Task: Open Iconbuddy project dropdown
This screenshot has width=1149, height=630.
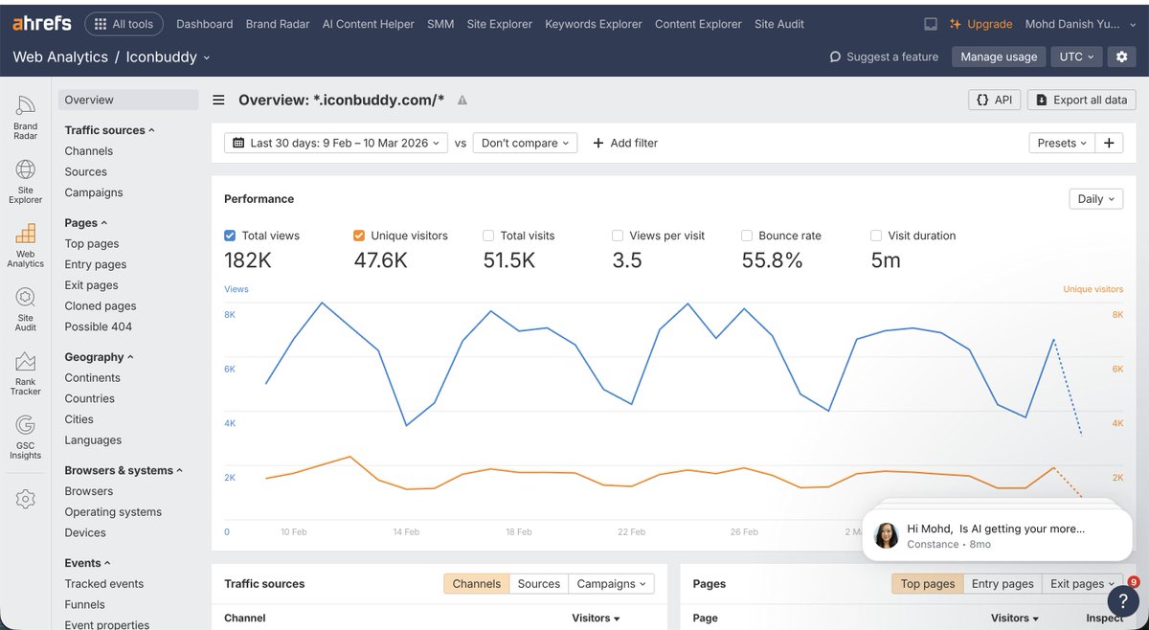Action: pyautogui.click(x=168, y=56)
